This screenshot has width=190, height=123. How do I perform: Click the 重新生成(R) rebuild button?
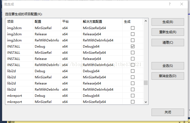(168, 32)
